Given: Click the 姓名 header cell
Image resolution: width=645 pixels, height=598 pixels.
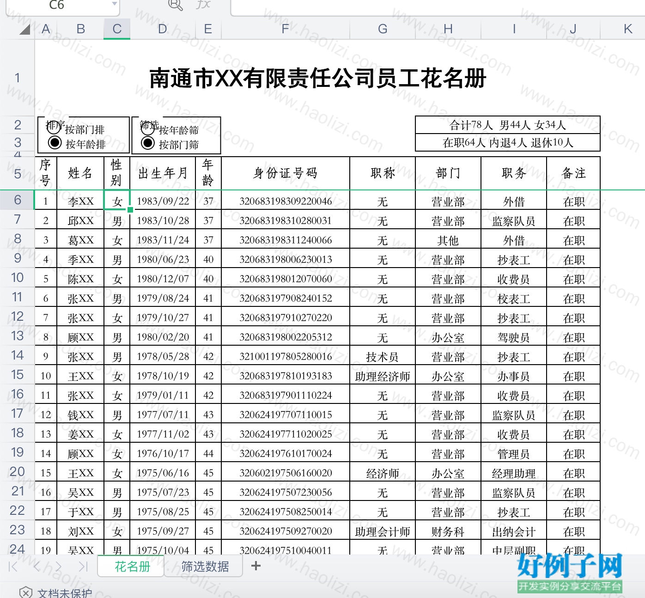Looking at the screenshot, I should (x=80, y=173).
